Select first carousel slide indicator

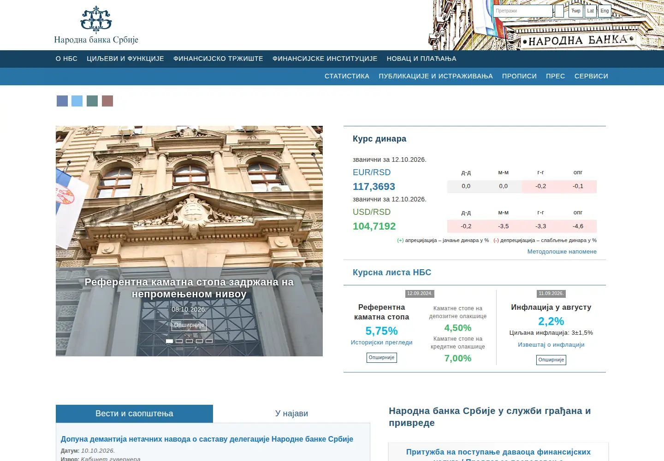(169, 341)
